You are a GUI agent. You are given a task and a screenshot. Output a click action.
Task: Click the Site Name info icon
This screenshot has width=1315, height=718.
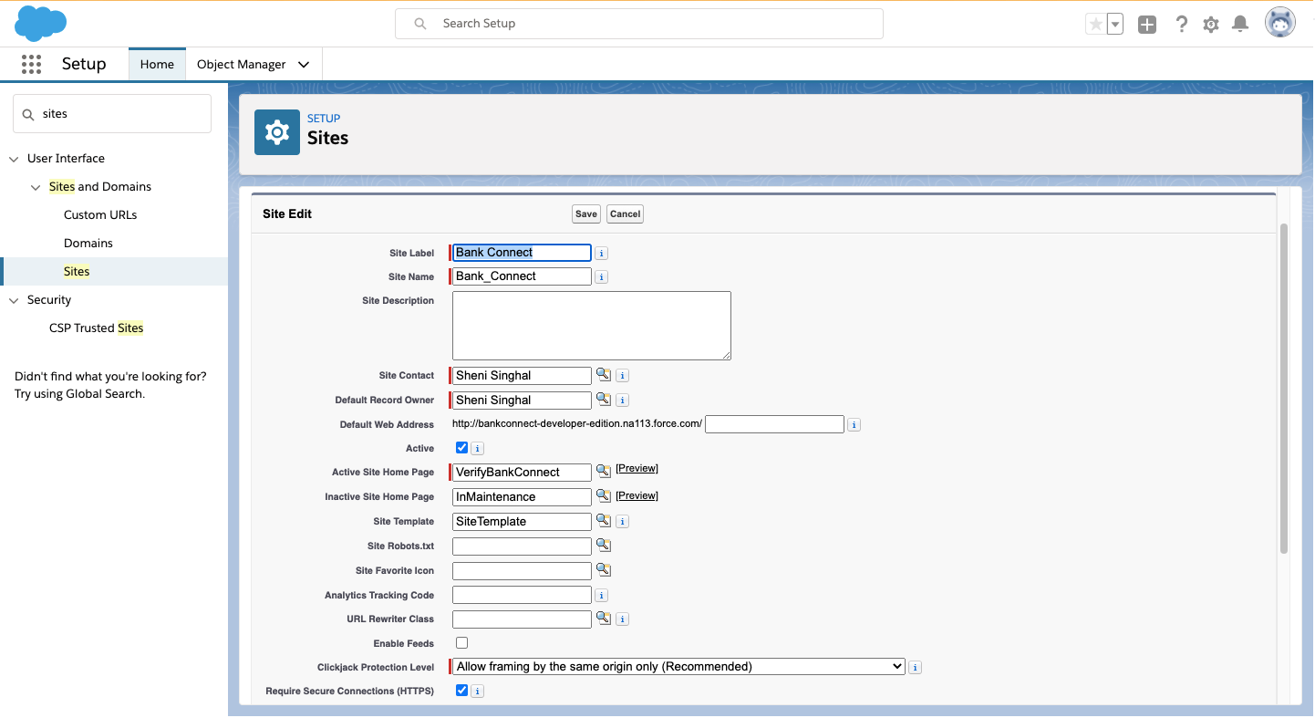tap(602, 276)
